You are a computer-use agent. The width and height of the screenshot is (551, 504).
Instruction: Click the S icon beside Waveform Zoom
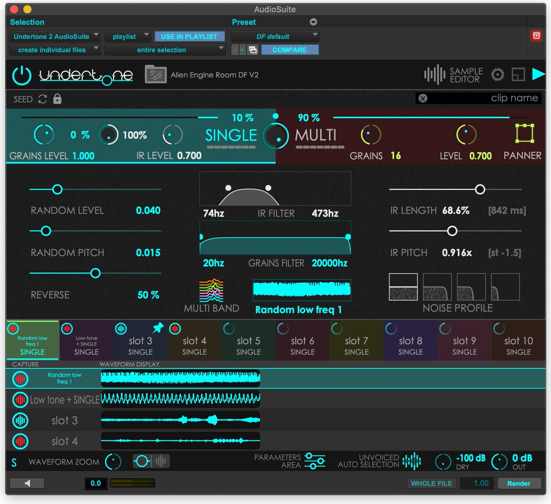tap(14, 462)
